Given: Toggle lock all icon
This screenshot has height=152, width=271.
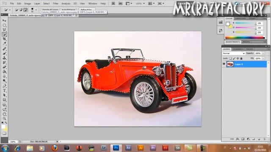Looking at the screenshot, I should [241, 58].
